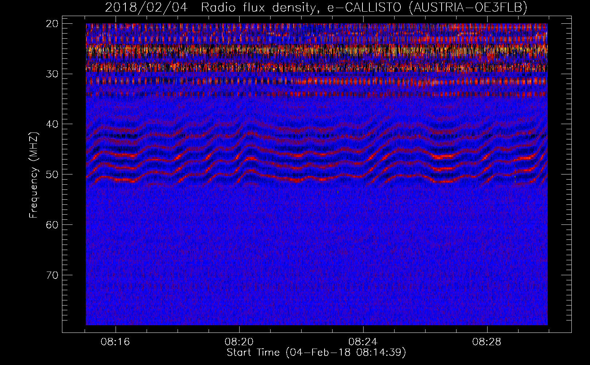590x365 pixels.
Task: Click the '50' frequency tick label
Action: (x=53, y=174)
